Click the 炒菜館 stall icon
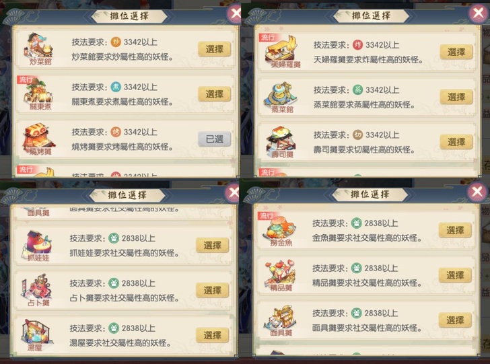Screen dimensions: 490x364 [38, 46]
